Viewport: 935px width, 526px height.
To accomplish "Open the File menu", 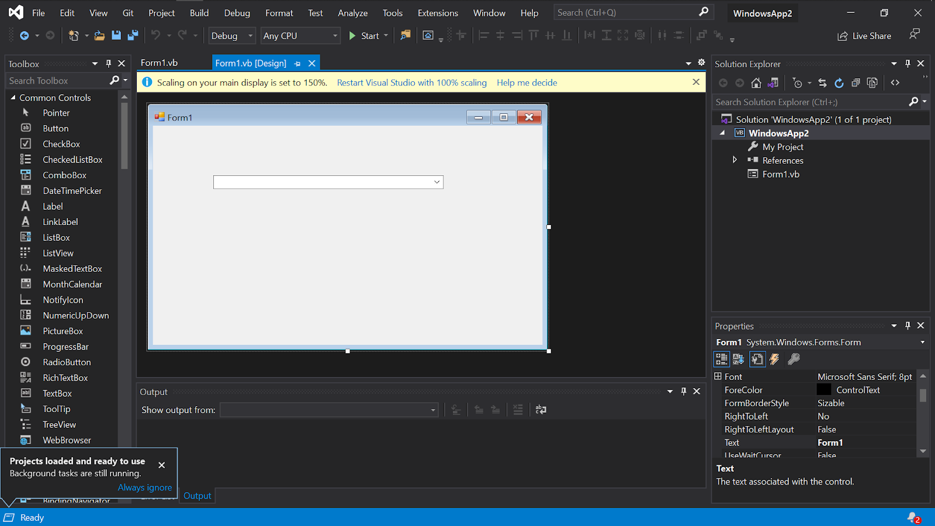I will coord(39,13).
